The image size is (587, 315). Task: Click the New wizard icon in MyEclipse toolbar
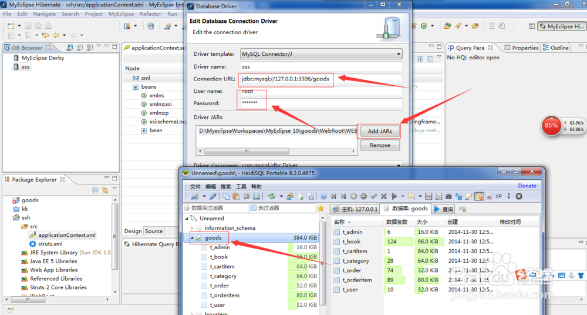11,26
